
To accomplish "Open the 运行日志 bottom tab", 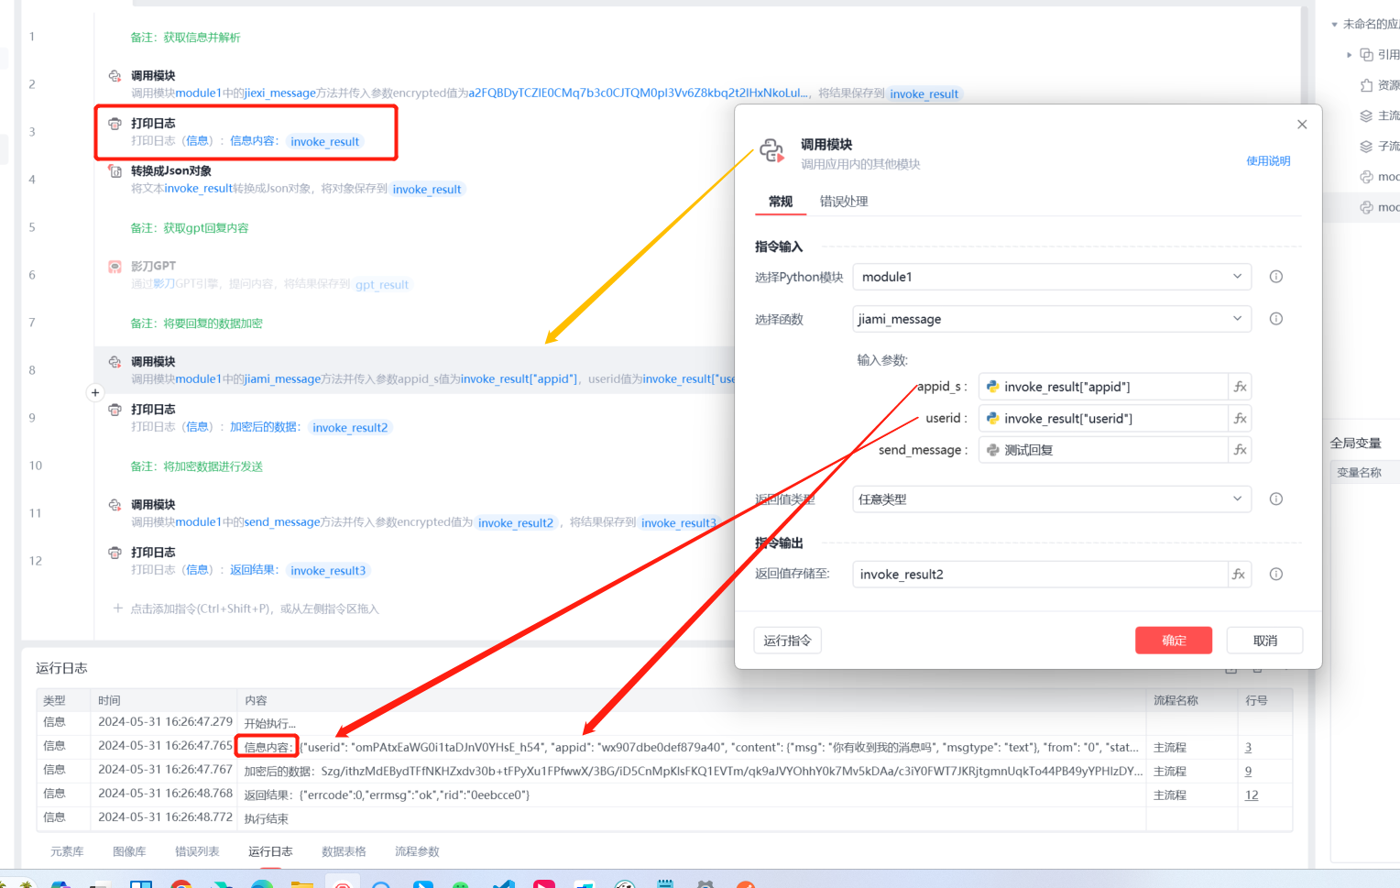I will 270,852.
